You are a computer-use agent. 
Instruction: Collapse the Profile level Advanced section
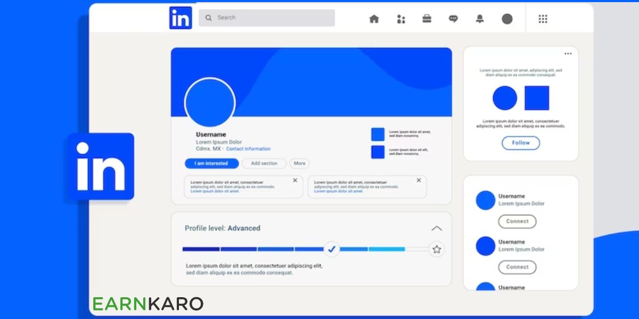click(437, 228)
